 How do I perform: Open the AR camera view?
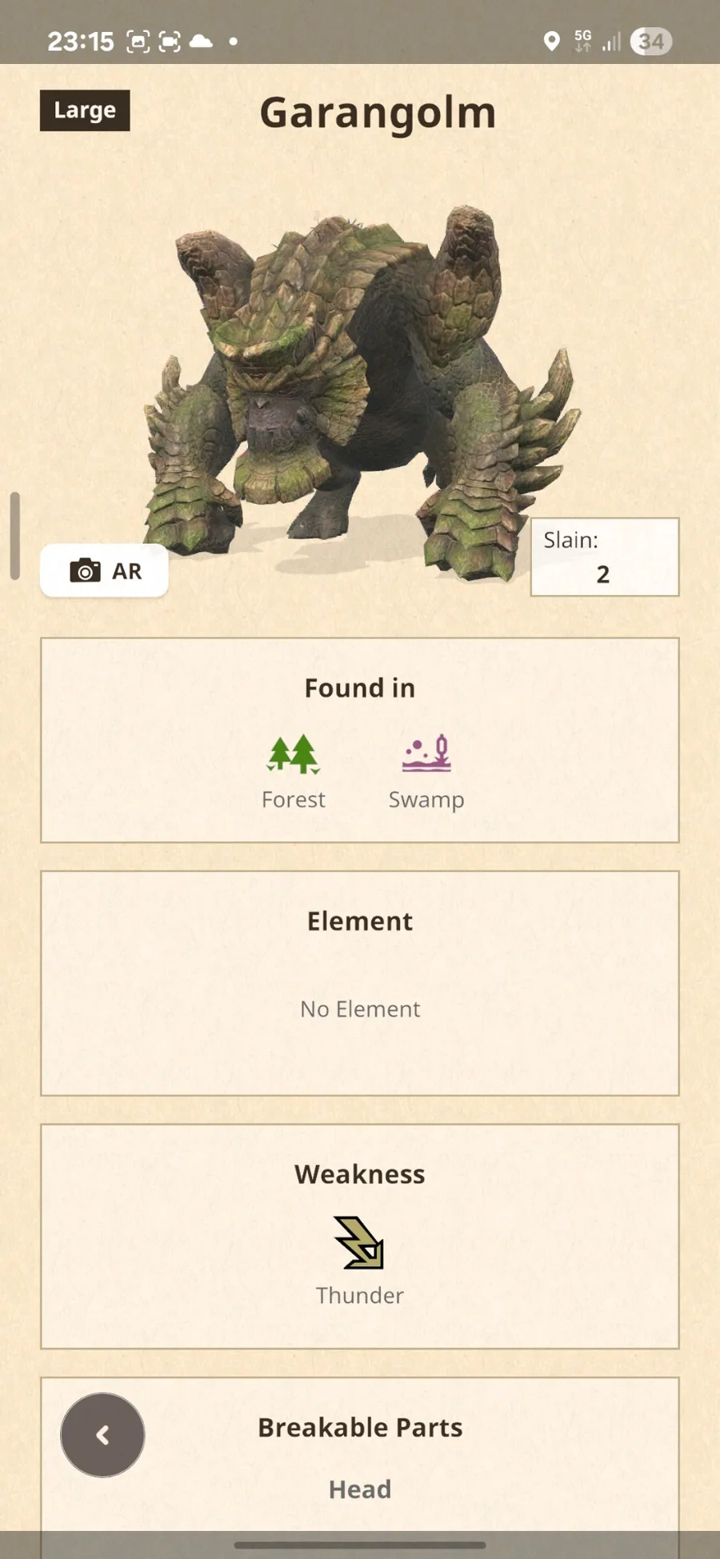point(104,570)
